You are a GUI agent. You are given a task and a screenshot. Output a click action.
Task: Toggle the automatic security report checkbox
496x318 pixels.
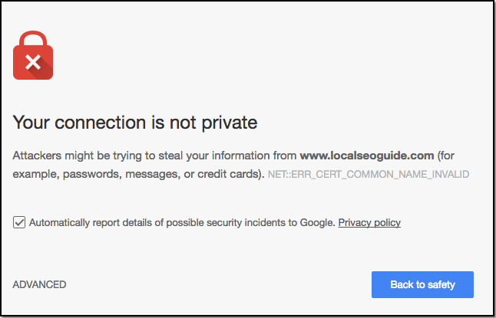pos(19,223)
